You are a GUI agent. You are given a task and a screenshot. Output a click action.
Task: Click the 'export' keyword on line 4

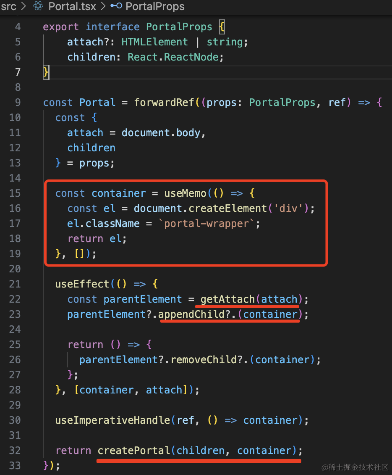tap(61, 27)
